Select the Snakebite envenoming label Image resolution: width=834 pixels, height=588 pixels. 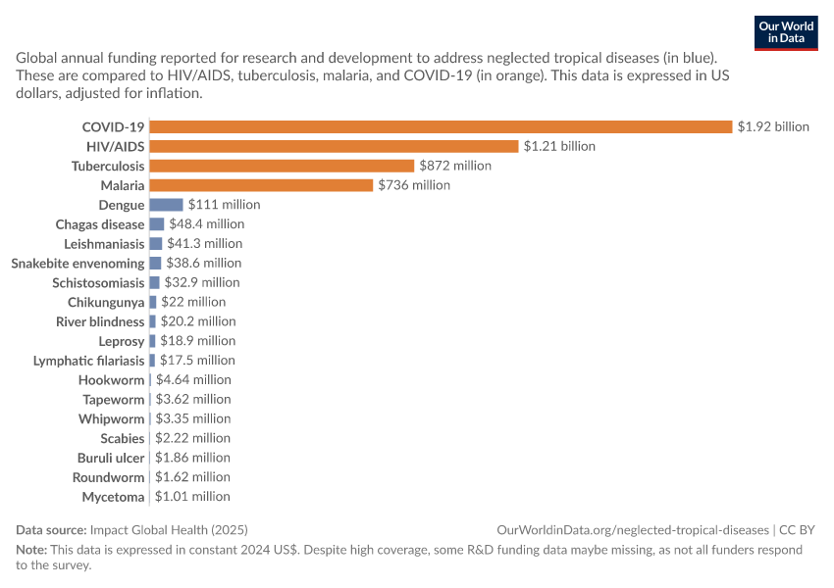point(78,264)
